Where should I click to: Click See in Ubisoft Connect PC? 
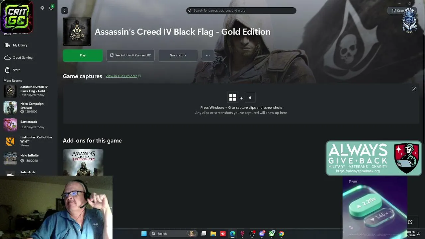[x=130, y=55]
